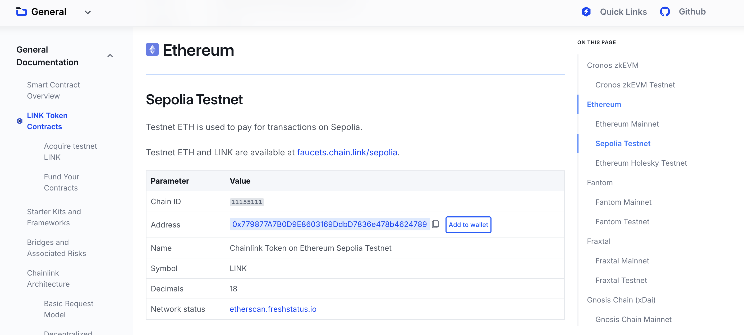744x335 pixels.
Task: Navigate to Cronos zkEVM Testnet anchor
Action: [635, 85]
